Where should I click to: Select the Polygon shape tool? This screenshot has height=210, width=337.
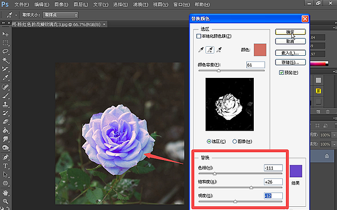pos(5,183)
